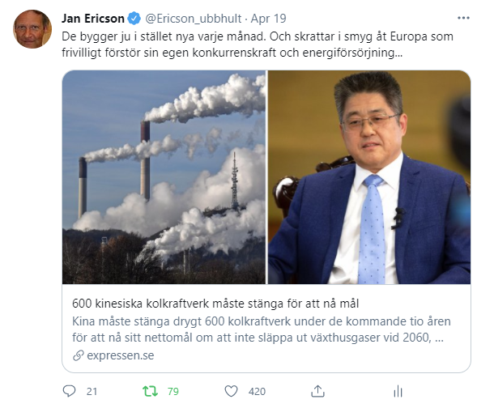Click the like count 420

(x=257, y=391)
